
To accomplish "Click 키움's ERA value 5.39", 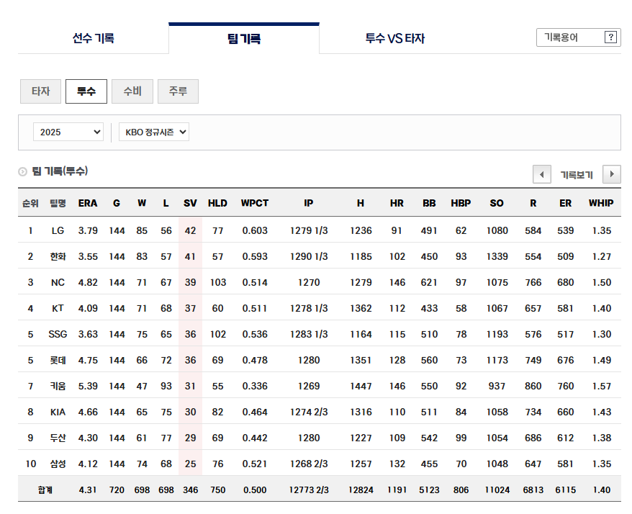I will [x=88, y=386].
